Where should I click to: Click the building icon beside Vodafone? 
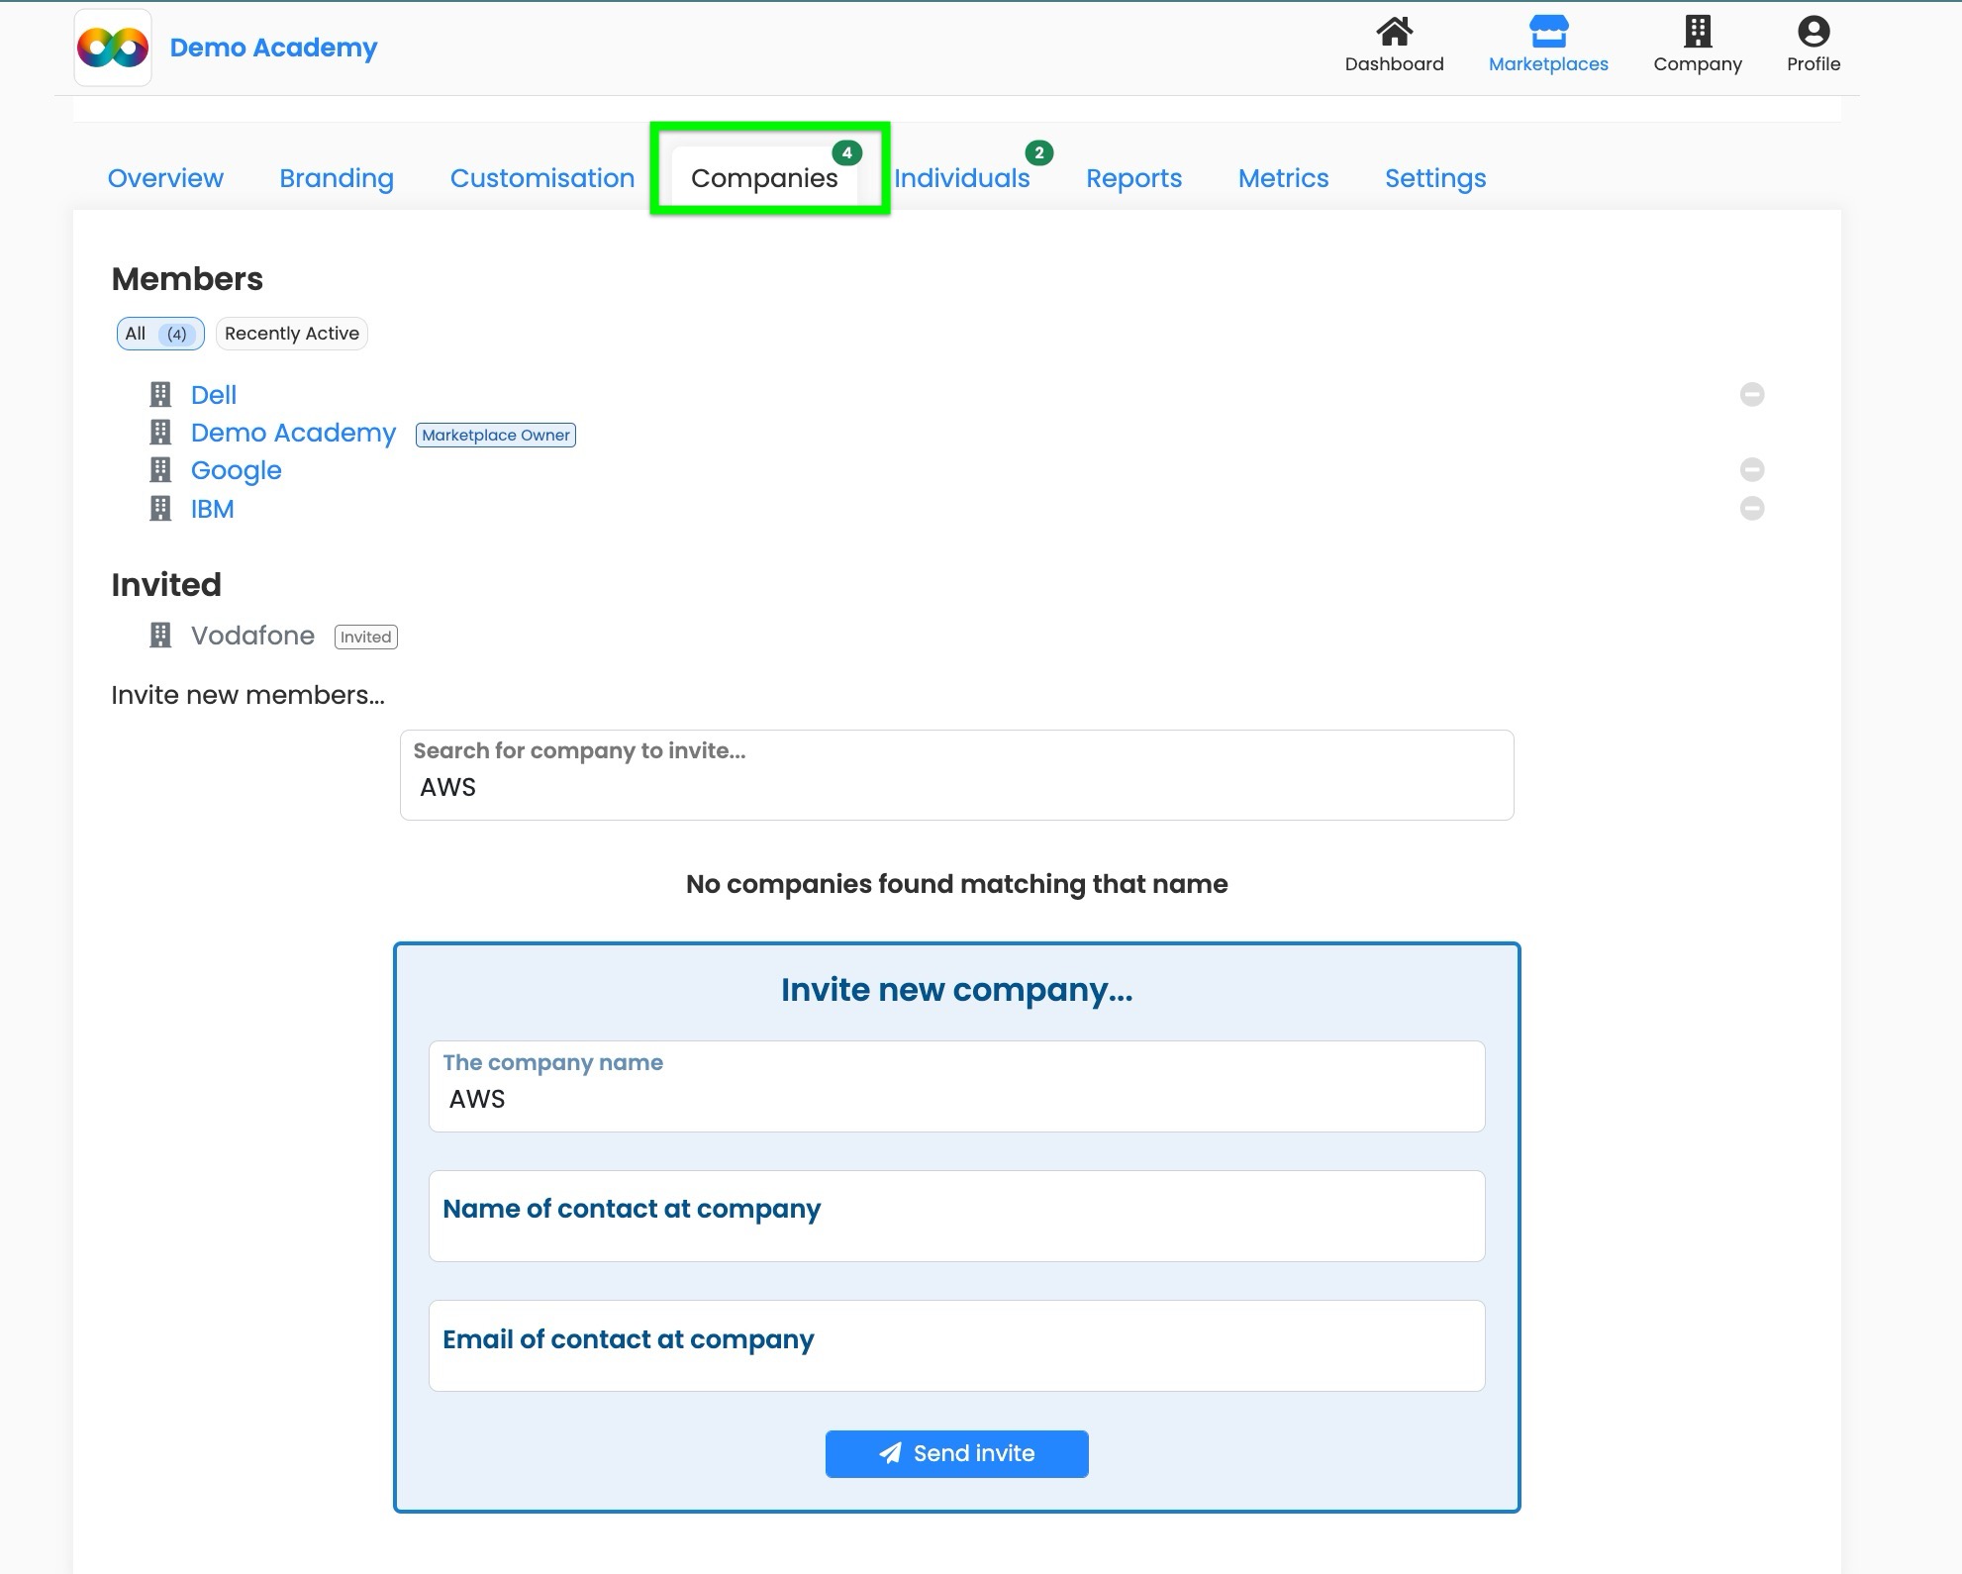click(x=160, y=636)
